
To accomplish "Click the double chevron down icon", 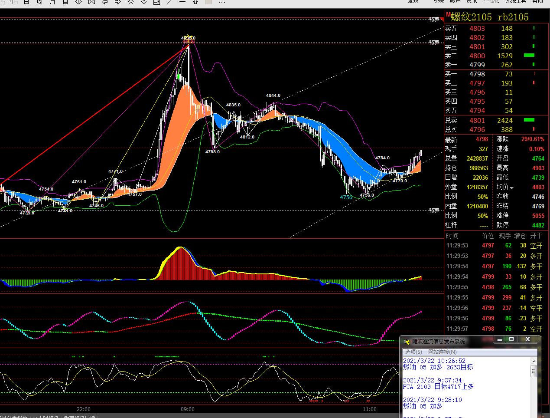I will point(143,2).
